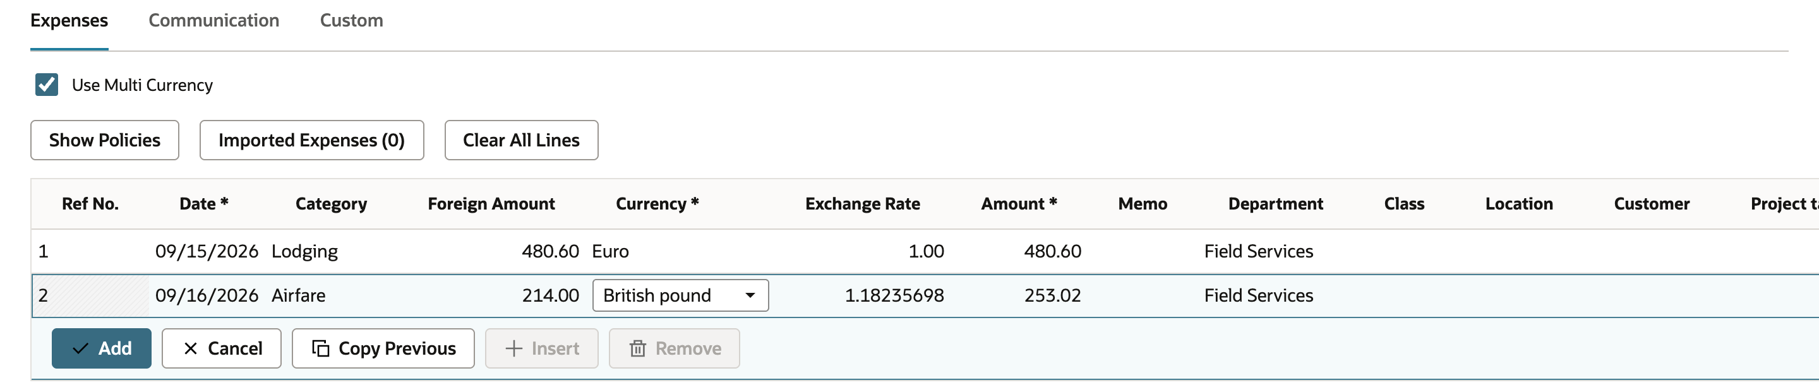The width and height of the screenshot is (1819, 385).
Task: Open the Communication tab
Action: pyautogui.click(x=214, y=20)
